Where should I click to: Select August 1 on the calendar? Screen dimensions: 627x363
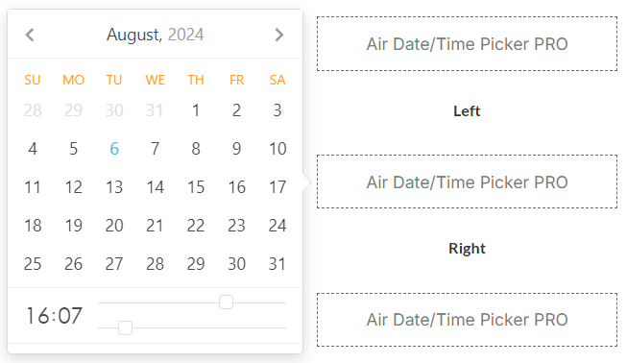[196, 110]
